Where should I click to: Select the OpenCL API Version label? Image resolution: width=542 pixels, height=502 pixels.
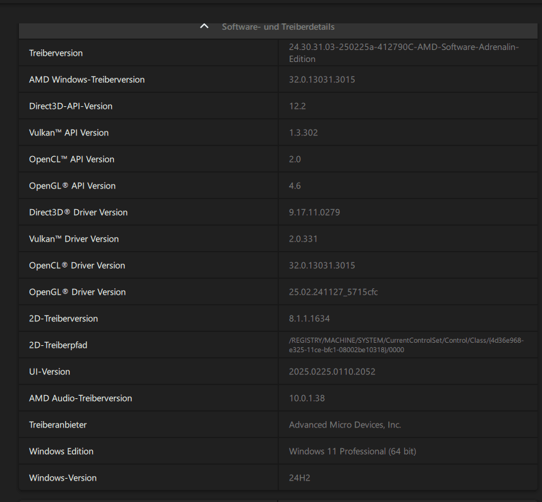71,159
